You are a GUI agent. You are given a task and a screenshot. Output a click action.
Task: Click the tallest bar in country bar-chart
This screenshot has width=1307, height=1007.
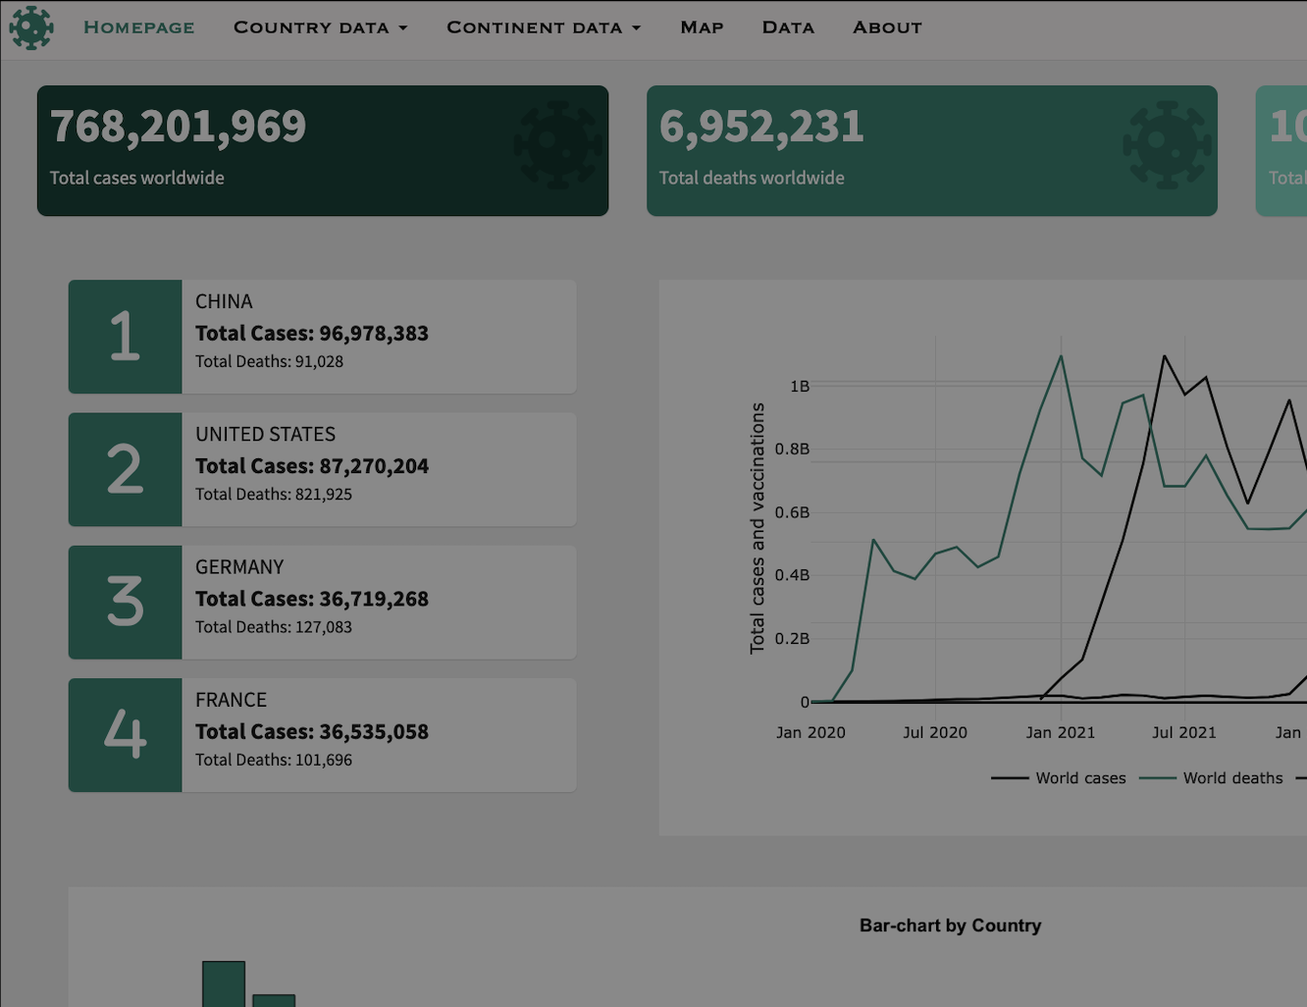pos(224,983)
